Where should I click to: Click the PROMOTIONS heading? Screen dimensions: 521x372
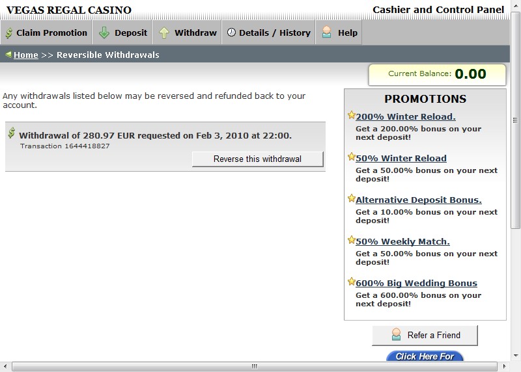(x=425, y=99)
